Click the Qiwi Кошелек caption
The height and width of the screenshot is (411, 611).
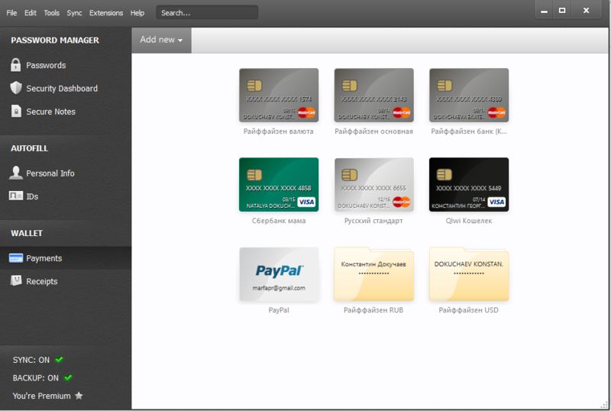[469, 221]
